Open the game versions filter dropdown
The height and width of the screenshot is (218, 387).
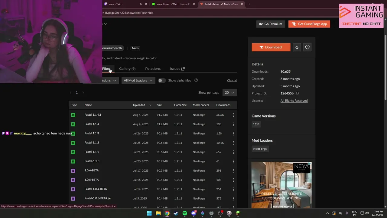(x=110, y=81)
